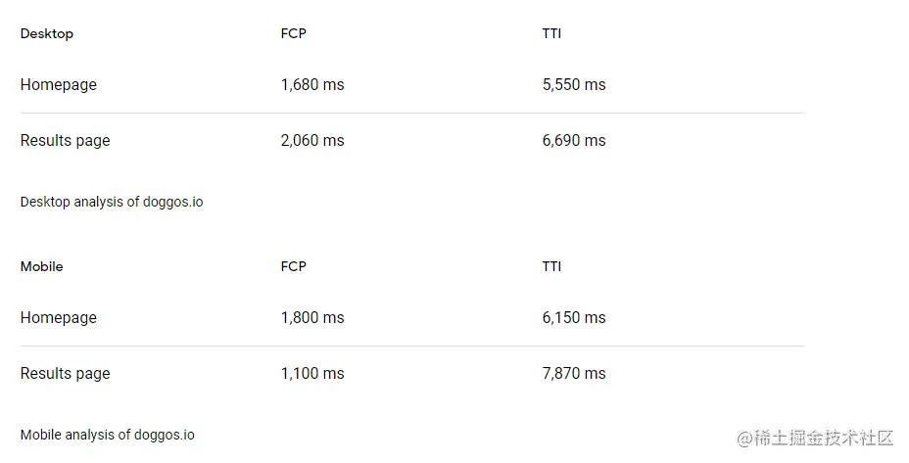Click the Mobile analysis of doggos.io caption
The height and width of the screenshot is (463, 909).
tap(108, 435)
